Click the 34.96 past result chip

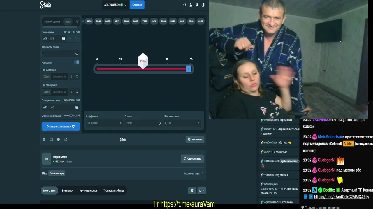click(x=89, y=21)
